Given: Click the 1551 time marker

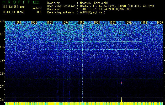Looking at the screenshot, I should [18, 23].
